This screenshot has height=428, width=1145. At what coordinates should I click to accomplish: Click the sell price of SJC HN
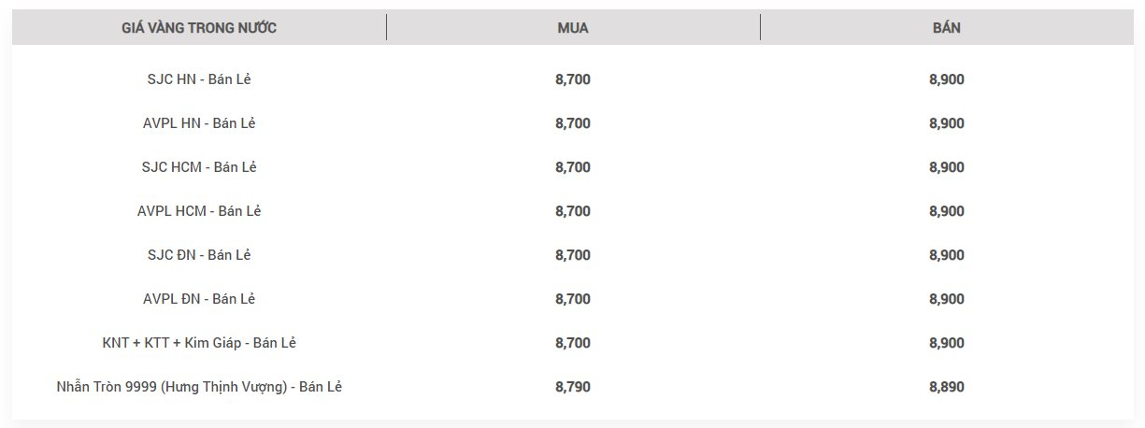click(947, 79)
